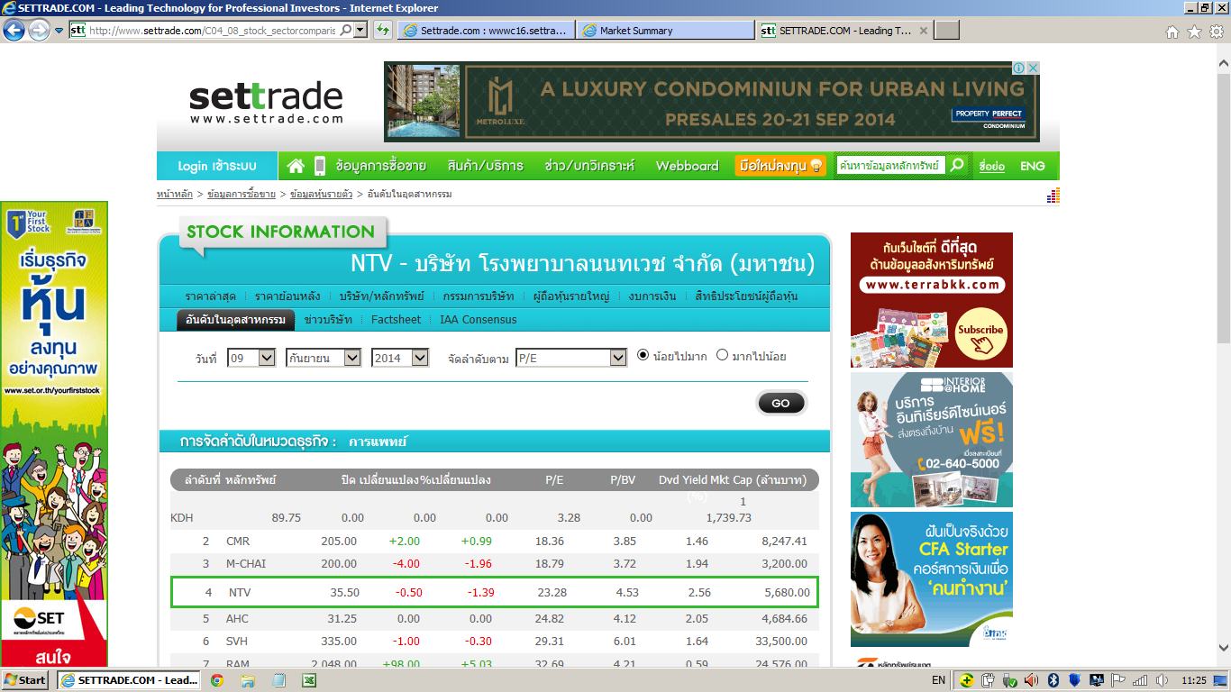Click the AdChoices info icon on banner
The width and height of the screenshot is (1231, 692).
1018,68
